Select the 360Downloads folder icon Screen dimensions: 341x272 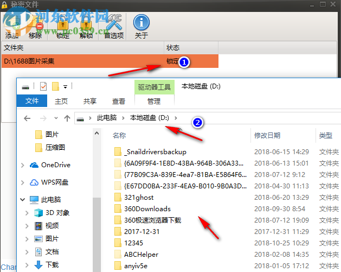point(118,208)
